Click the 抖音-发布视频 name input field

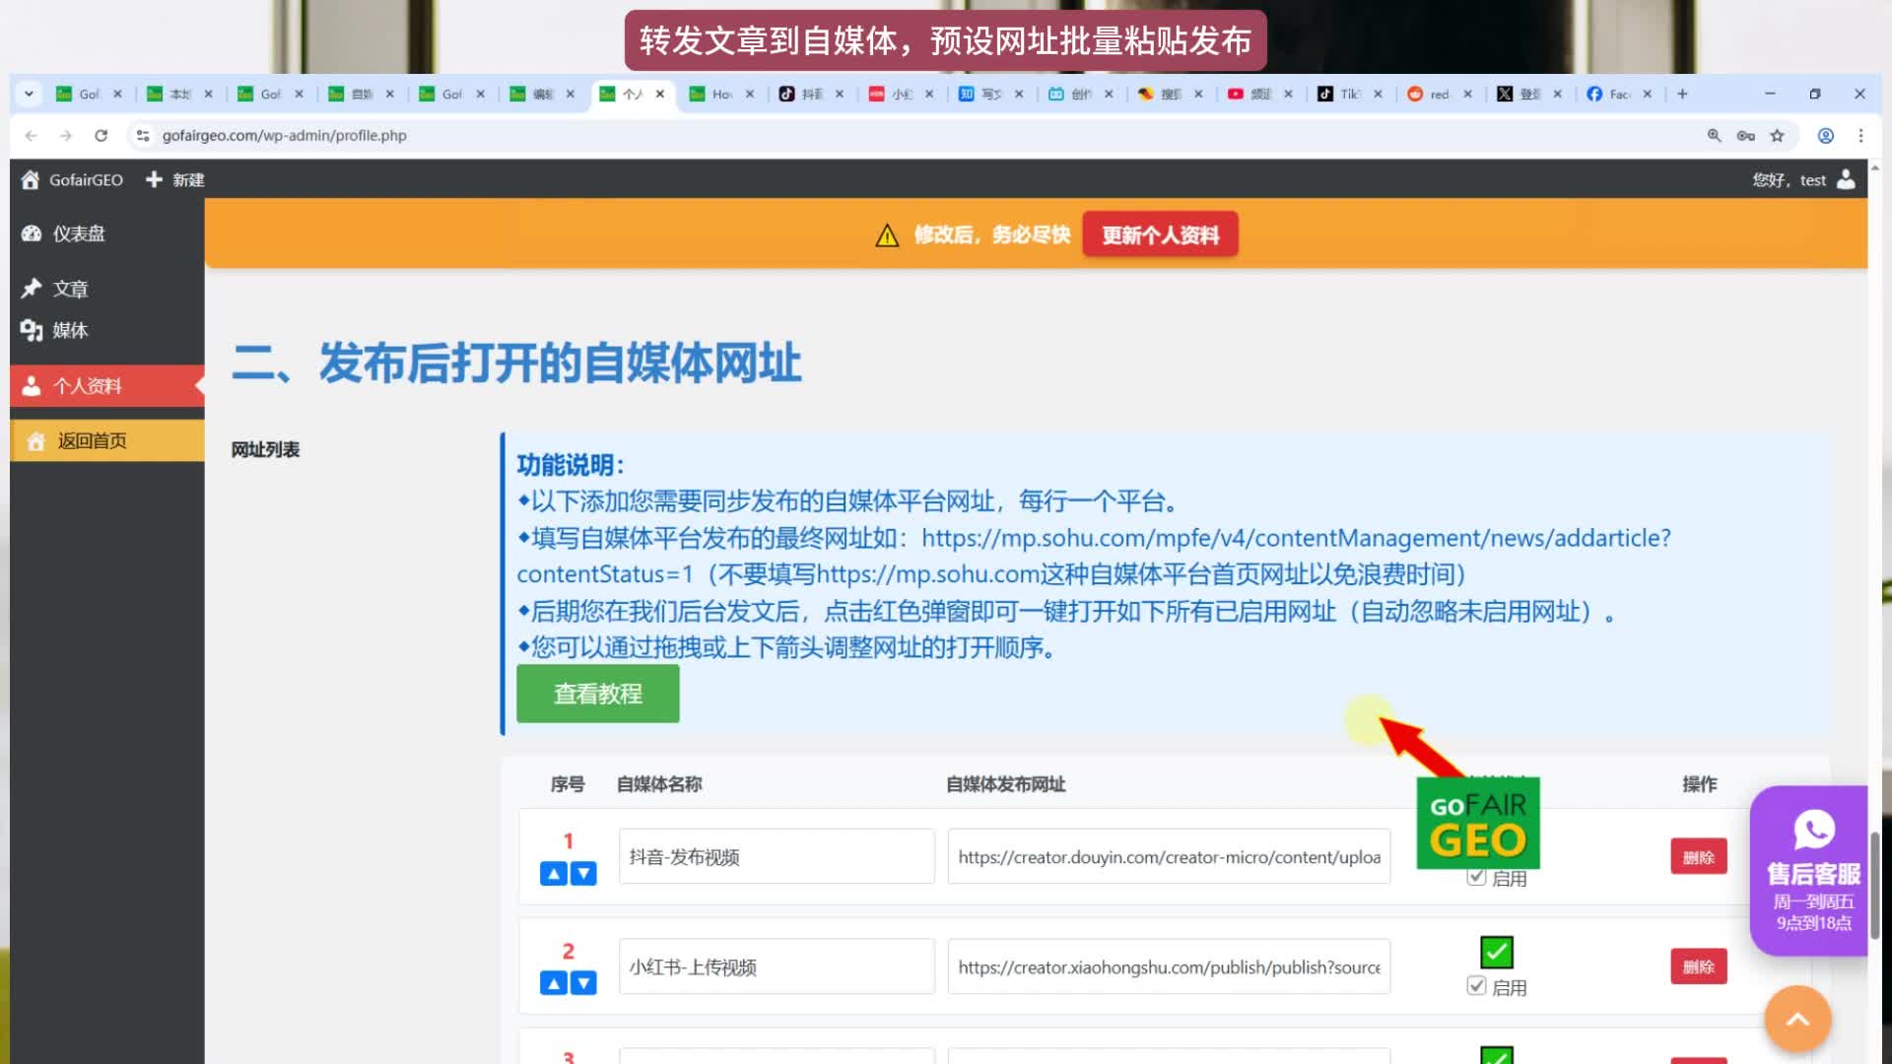point(777,857)
